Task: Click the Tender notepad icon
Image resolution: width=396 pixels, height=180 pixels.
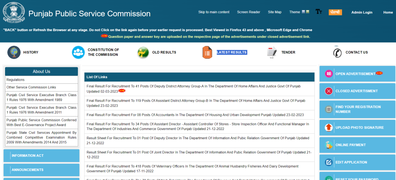Action: [x=272, y=52]
